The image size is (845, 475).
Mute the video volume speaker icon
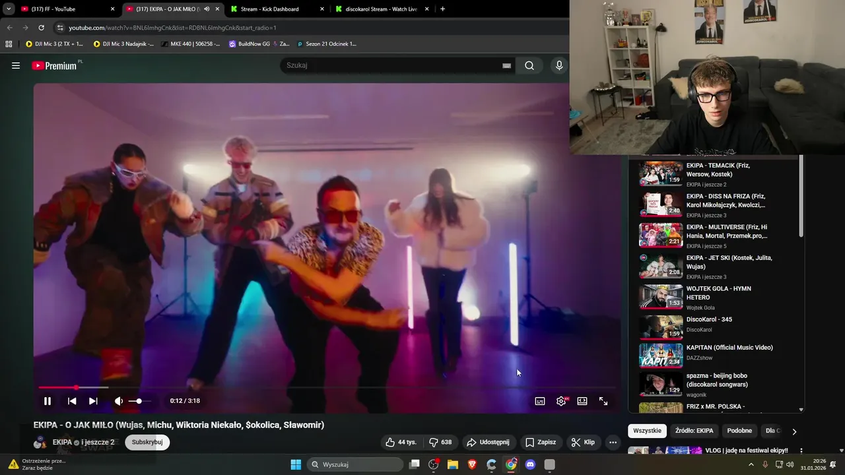pos(119,400)
